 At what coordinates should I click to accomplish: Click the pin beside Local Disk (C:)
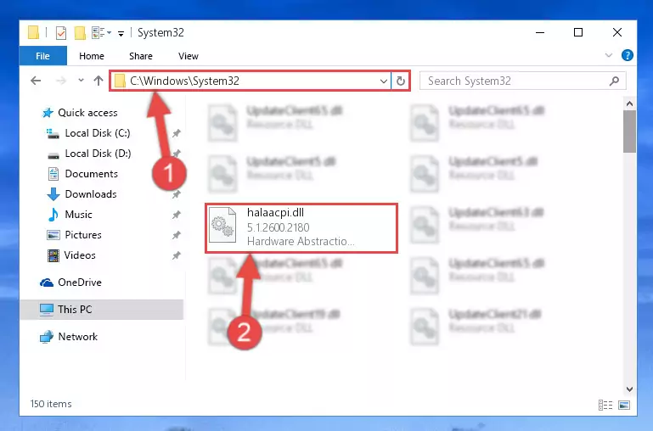[177, 133]
